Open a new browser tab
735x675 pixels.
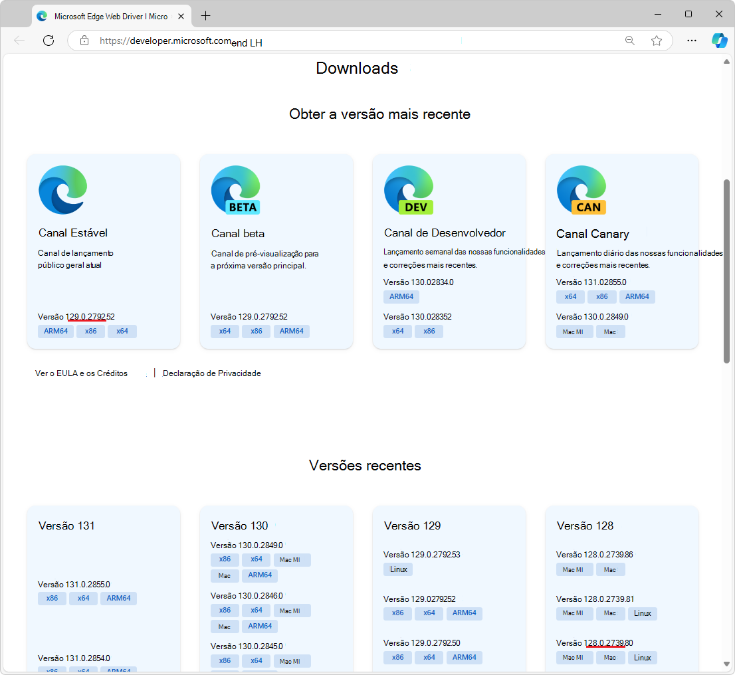tap(206, 15)
